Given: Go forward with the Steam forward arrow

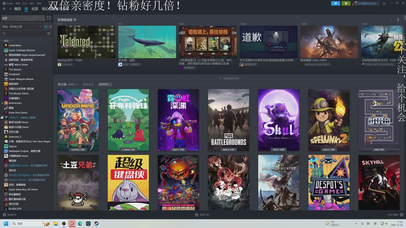Looking at the screenshot, I should click(x=10, y=9).
